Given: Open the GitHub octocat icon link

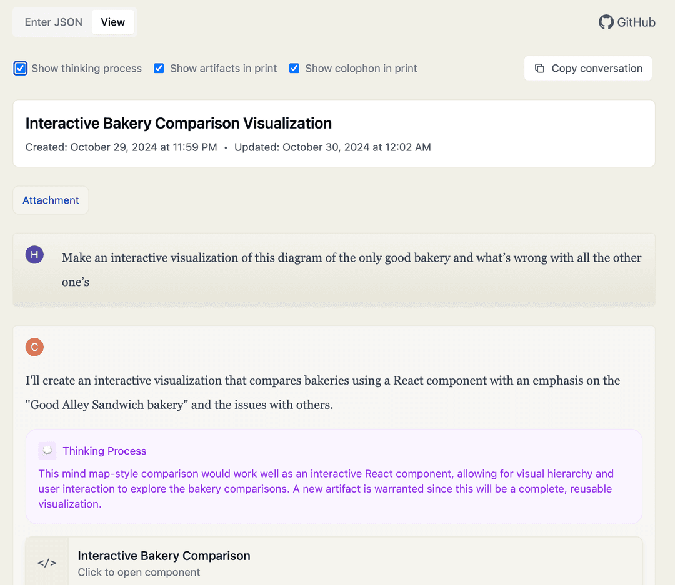Looking at the screenshot, I should (606, 22).
